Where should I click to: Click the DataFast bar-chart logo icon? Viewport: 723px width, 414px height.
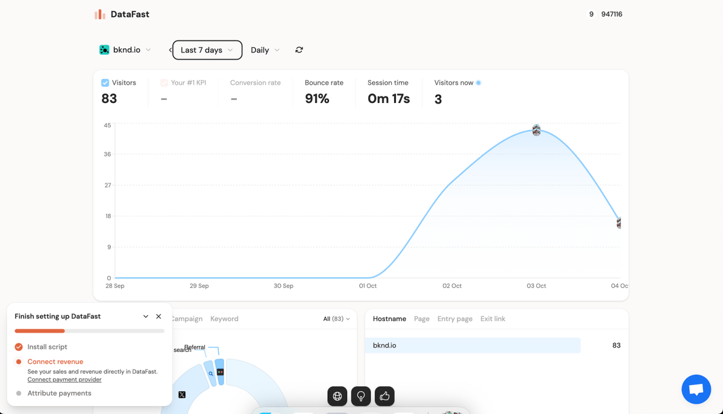(x=100, y=14)
